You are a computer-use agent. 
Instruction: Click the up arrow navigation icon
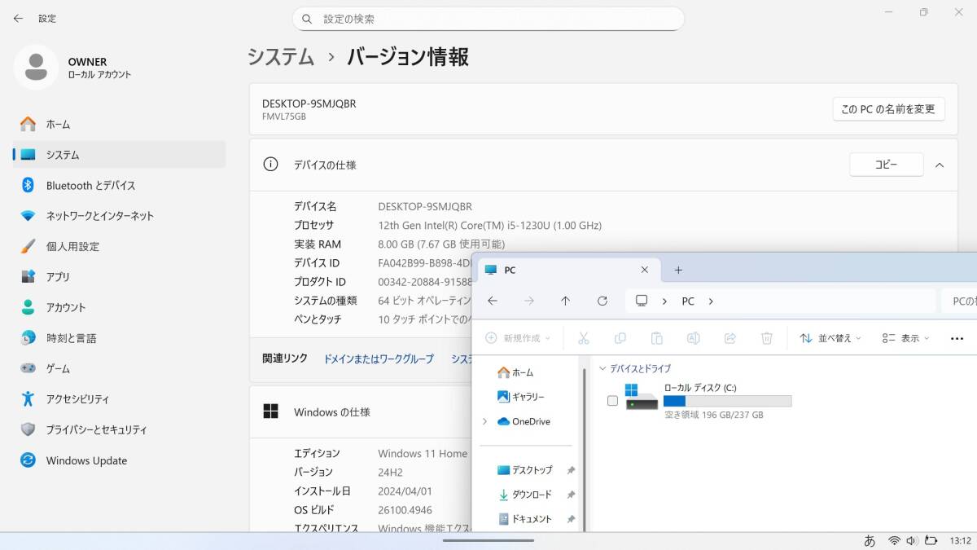pyautogui.click(x=565, y=301)
